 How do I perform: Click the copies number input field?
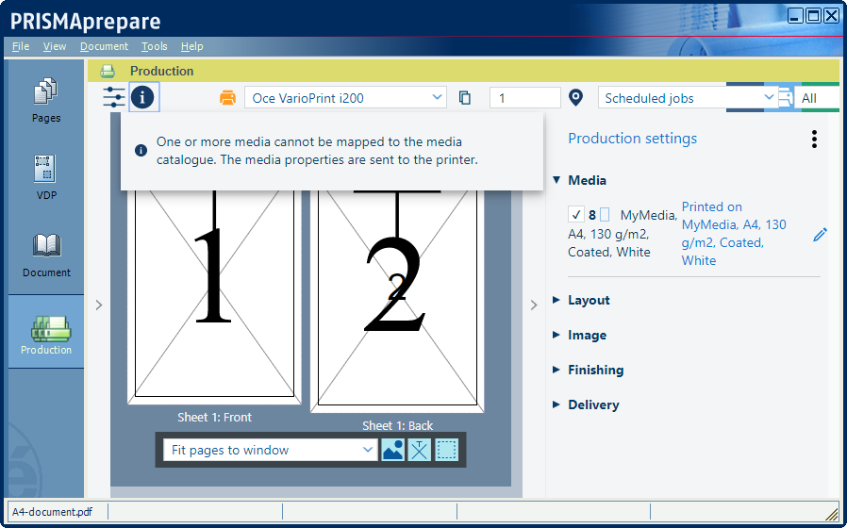524,98
